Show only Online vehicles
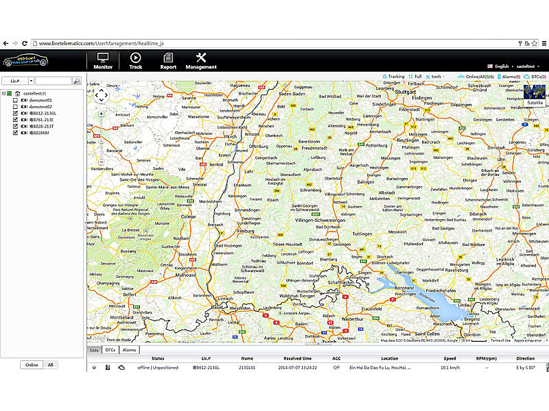549x411 pixels. click(x=32, y=365)
